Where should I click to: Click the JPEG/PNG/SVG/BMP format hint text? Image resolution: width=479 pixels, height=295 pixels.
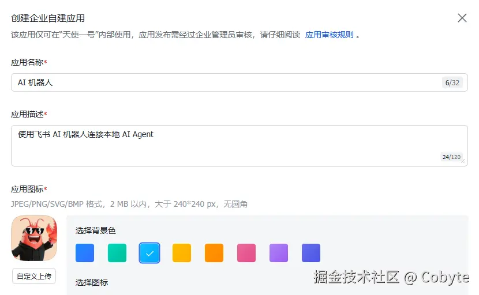pyautogui.click(x=129, y=204)
